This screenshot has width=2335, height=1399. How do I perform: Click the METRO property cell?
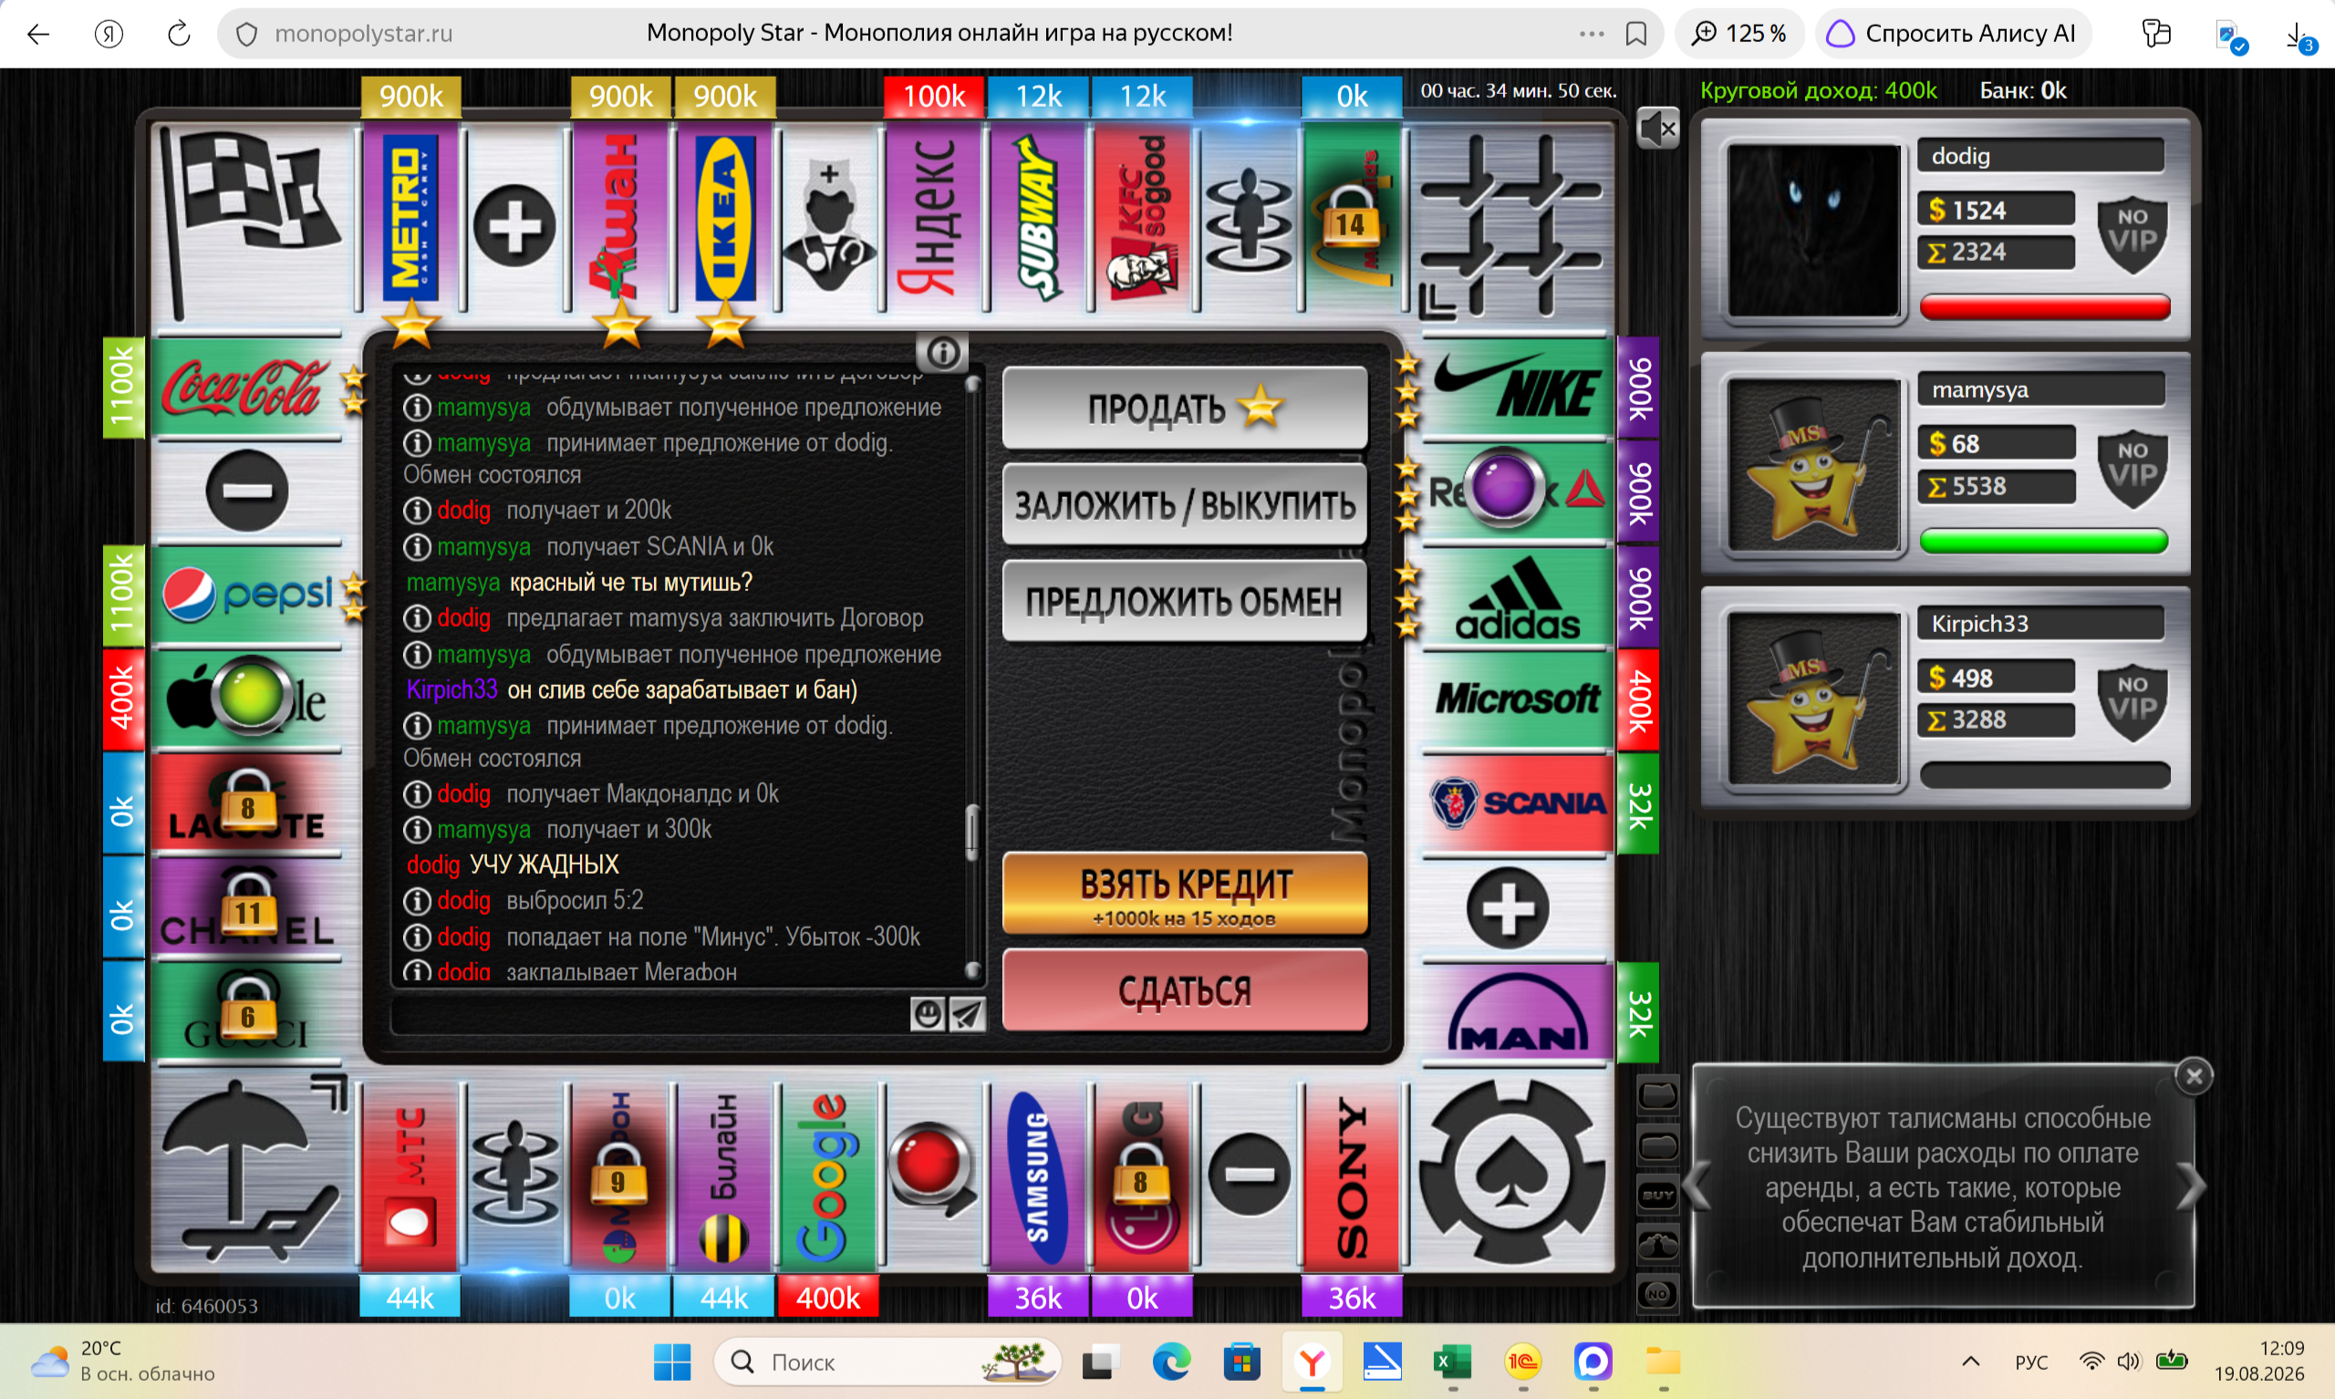point(410,218)
